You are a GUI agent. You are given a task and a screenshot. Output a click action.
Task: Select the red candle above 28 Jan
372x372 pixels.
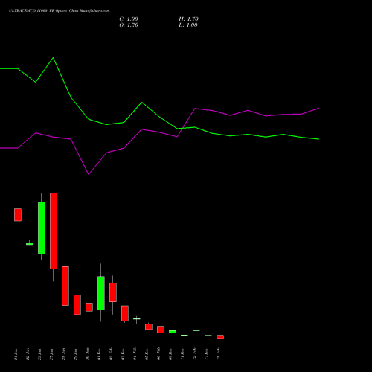click(65, 286)
